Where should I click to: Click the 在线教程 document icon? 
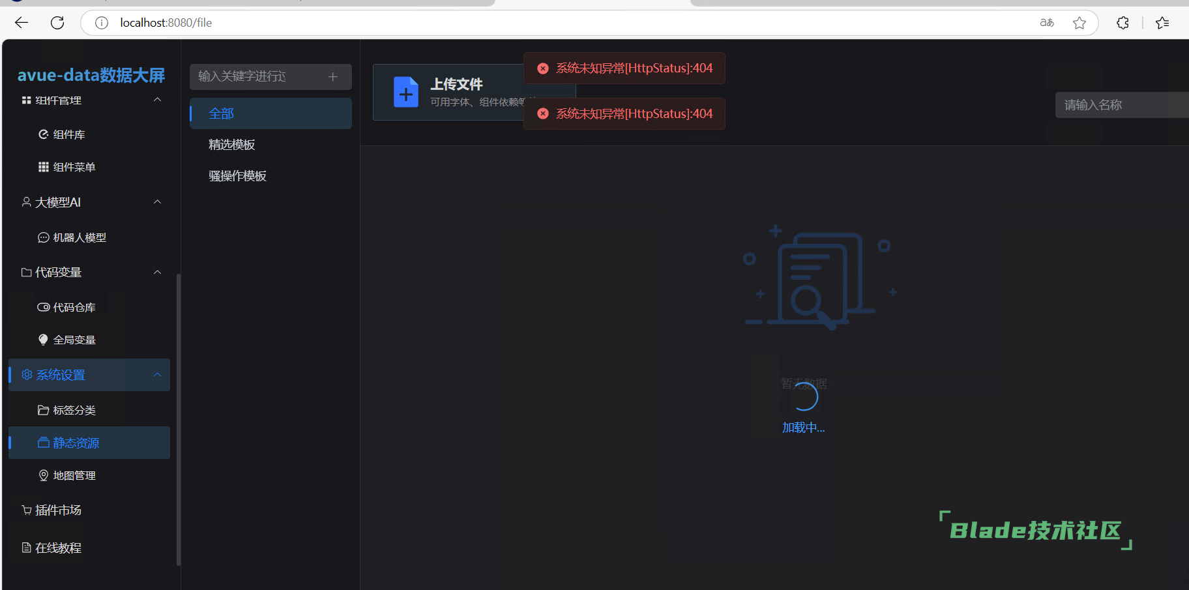click(x=27, y=548)
